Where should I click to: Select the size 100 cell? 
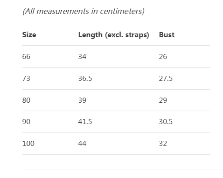[x=28, y=144]
